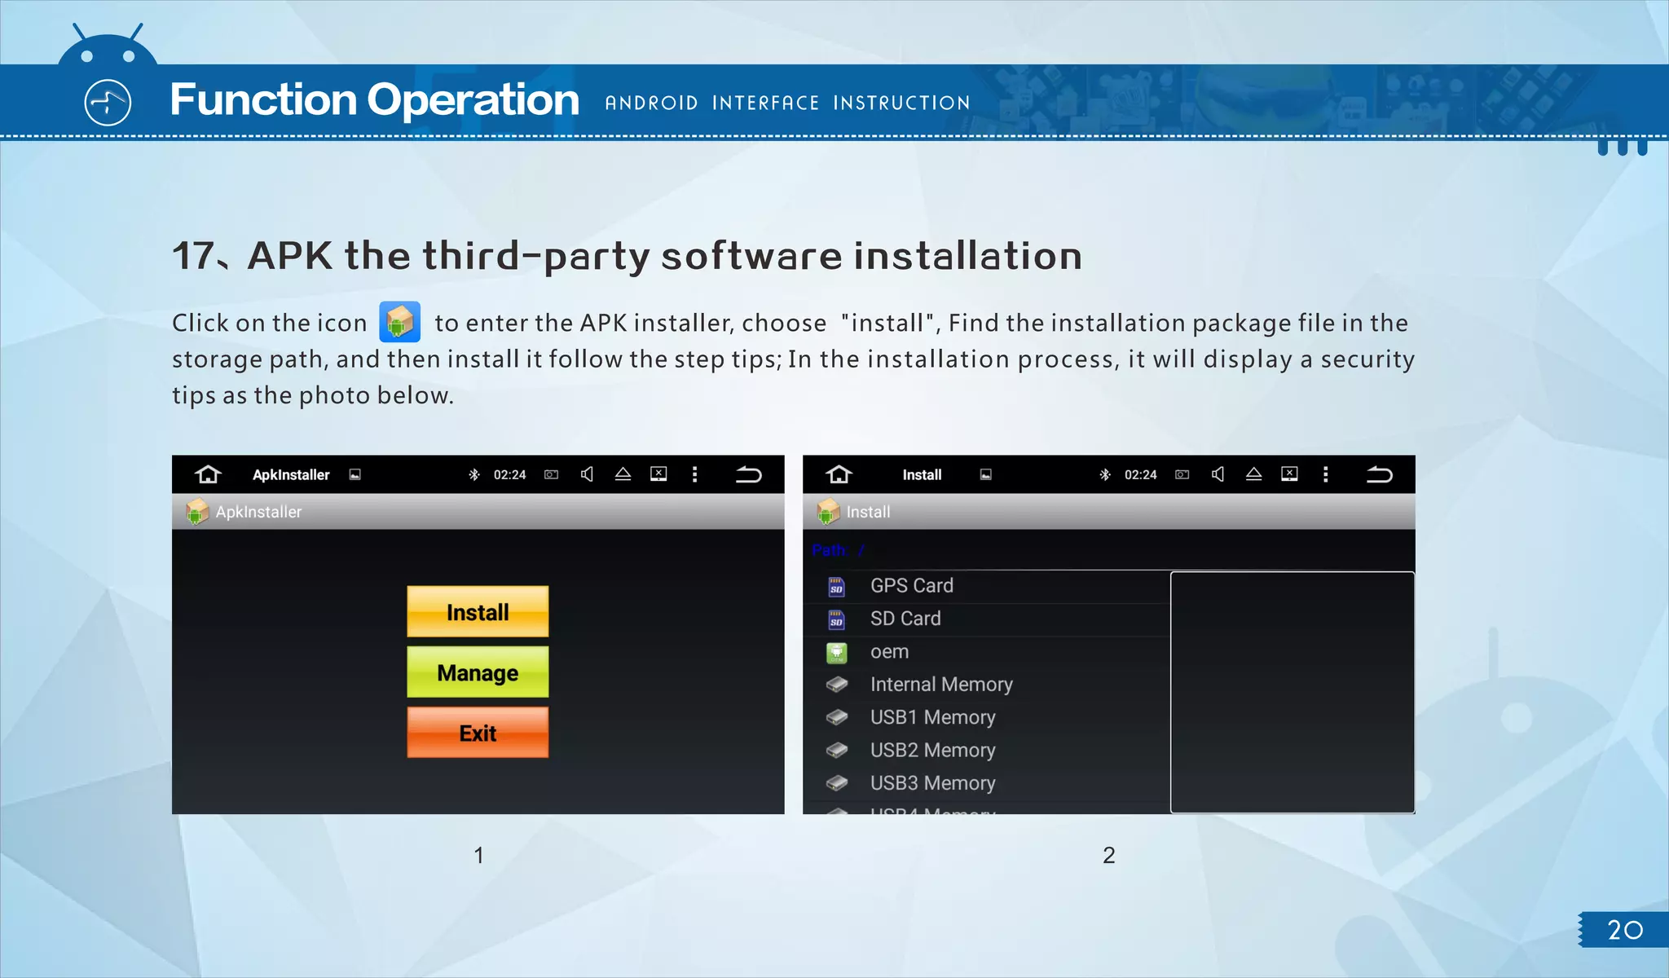Tap the camera screenshot icon in Install screen

[x=1182, y=474]
